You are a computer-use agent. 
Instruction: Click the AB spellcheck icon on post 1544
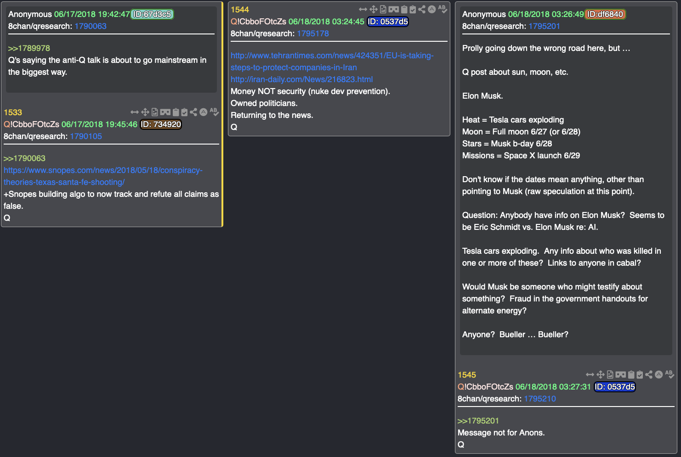pos(443,9)
